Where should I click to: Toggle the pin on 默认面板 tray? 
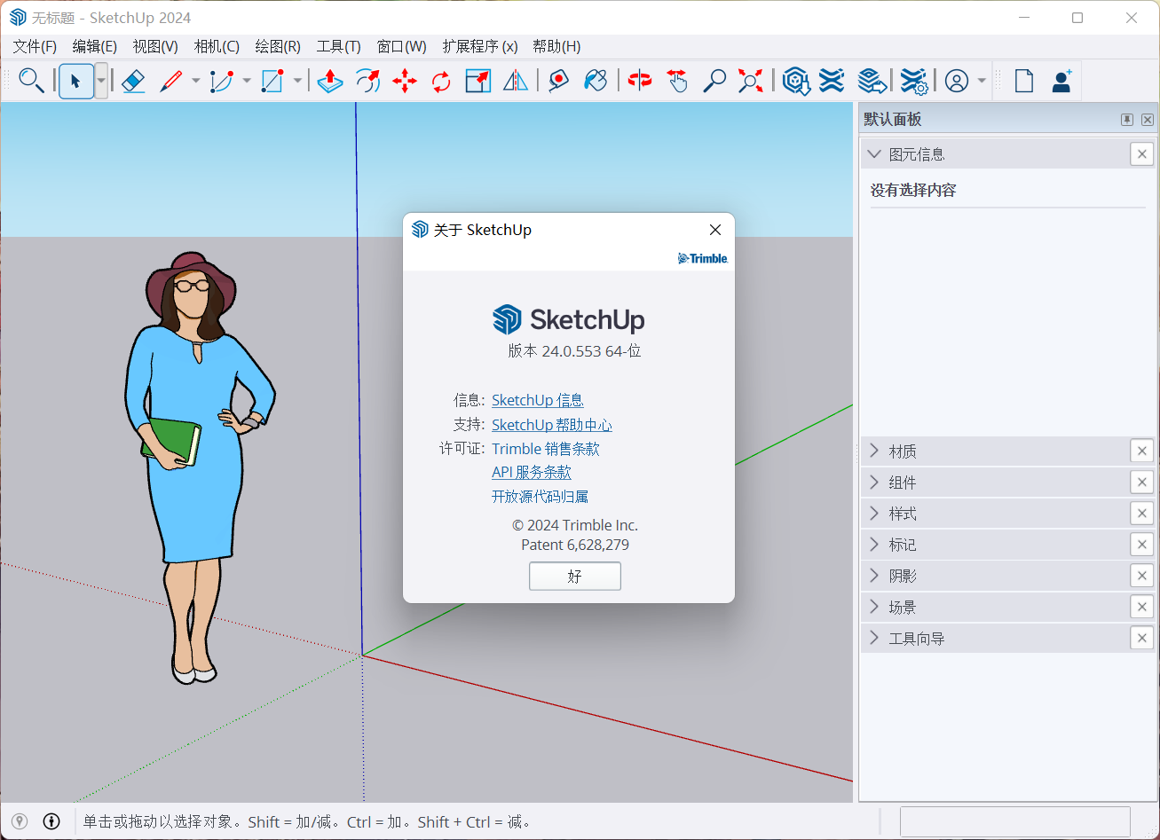1127,120
